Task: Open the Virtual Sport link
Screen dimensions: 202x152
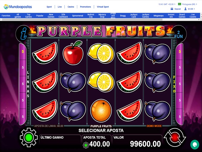Action: click(x=103, y=7)
